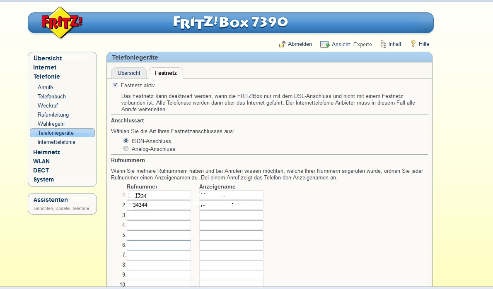Open the WLAN menu section
The image size is (493, 289).
[x=41, y=161]
